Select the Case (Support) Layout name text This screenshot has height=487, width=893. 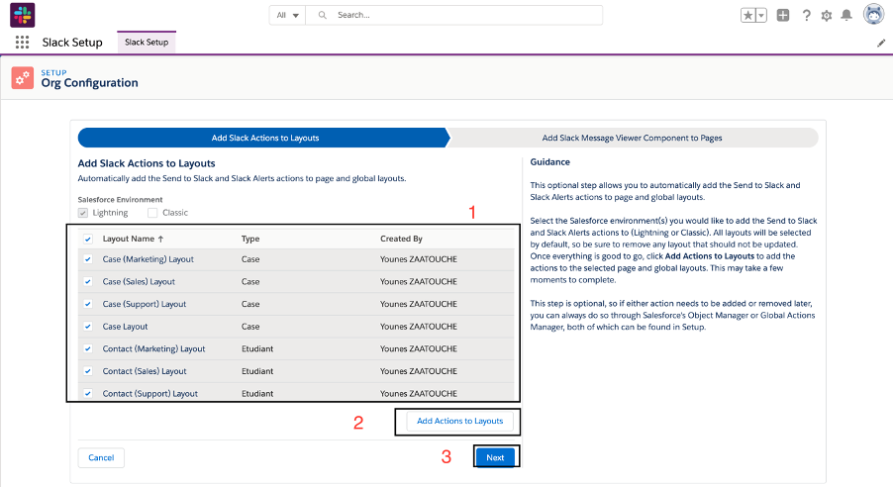(145, 304)
